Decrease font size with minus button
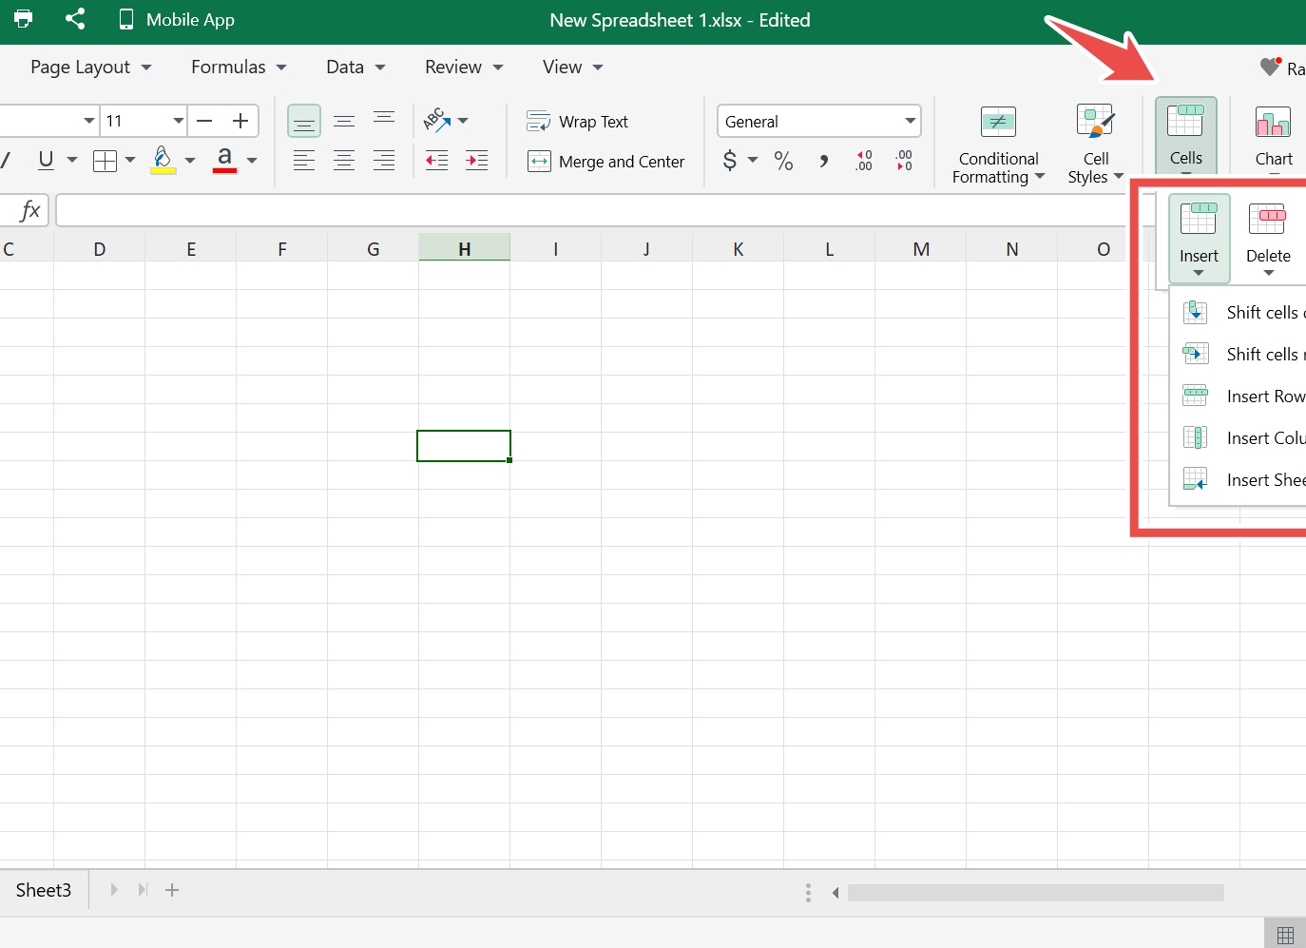This screenshot has height=948, width=1306. point(204,121)
